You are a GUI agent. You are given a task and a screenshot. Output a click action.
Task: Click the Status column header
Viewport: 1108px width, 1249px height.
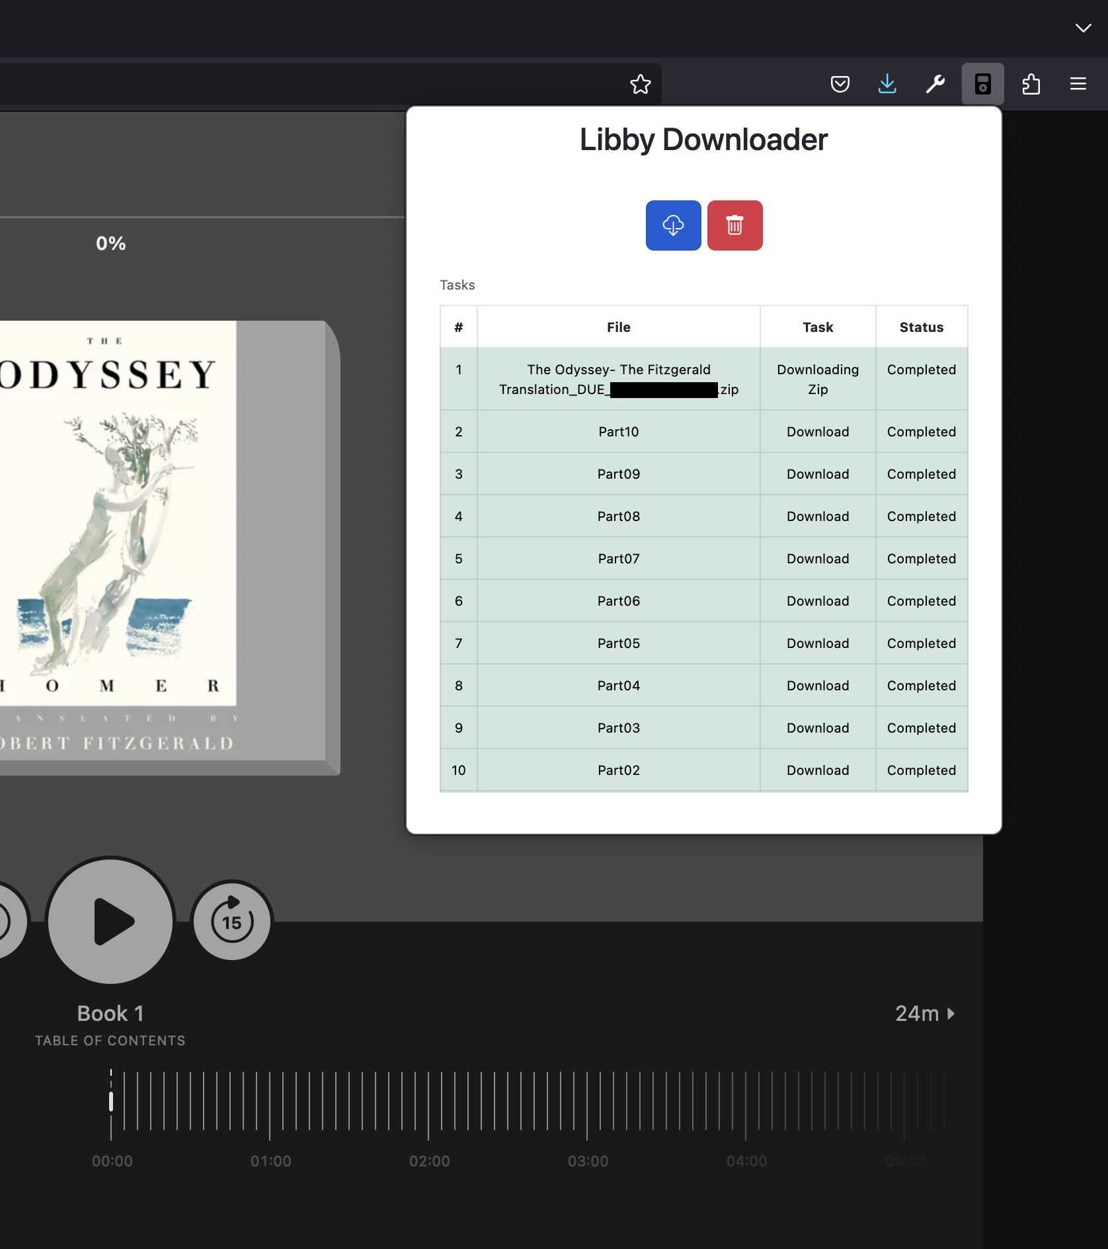922,327
